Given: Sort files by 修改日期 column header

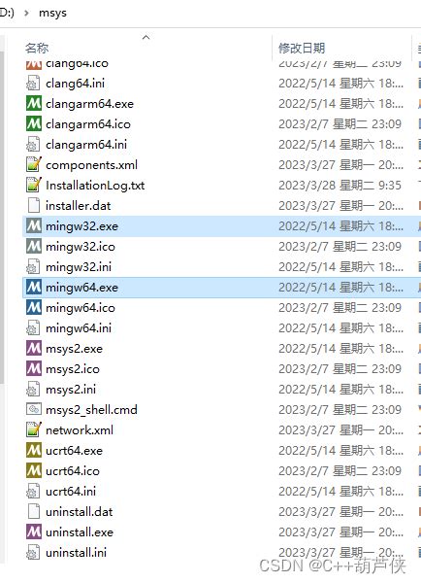Looking at the screenshot, I should (x=302, y=48).
